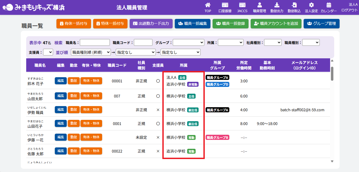
Task: Click 職員アカウントを追加 button
Action: (x=276, y=23)
